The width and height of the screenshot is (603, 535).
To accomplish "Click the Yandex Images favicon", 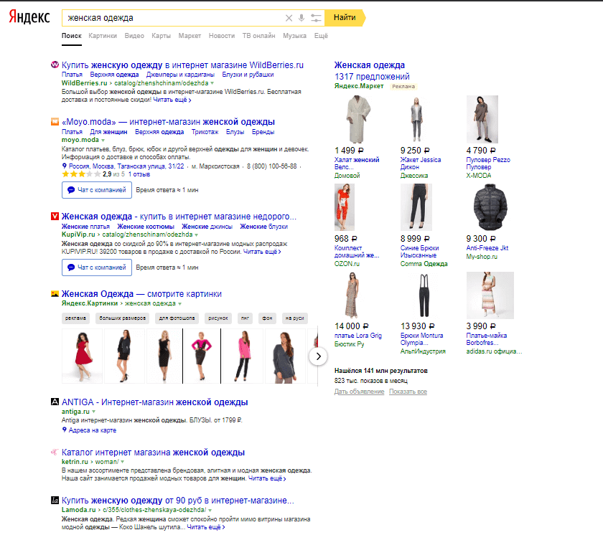I will click(55, 294).
